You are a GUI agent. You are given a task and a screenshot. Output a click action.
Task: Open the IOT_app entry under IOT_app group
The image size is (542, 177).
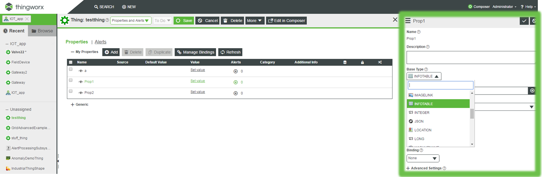click(15, 93)
